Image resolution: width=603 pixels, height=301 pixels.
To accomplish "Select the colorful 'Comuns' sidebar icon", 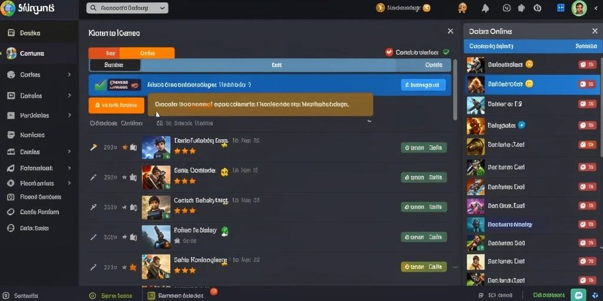I will click(x=11, y=53).
